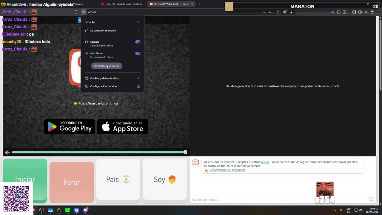Click the share page icon in toolbar

coord(278,12)
